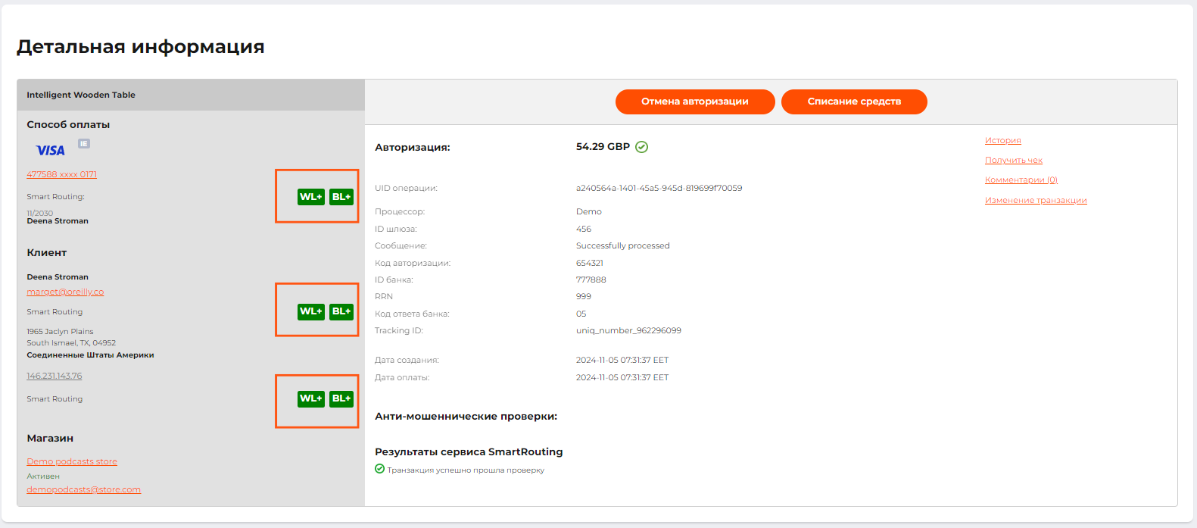The image size is (1197, 528).
Task: Open the Demo podcasts store link
Action: click(x=72, y=461)
